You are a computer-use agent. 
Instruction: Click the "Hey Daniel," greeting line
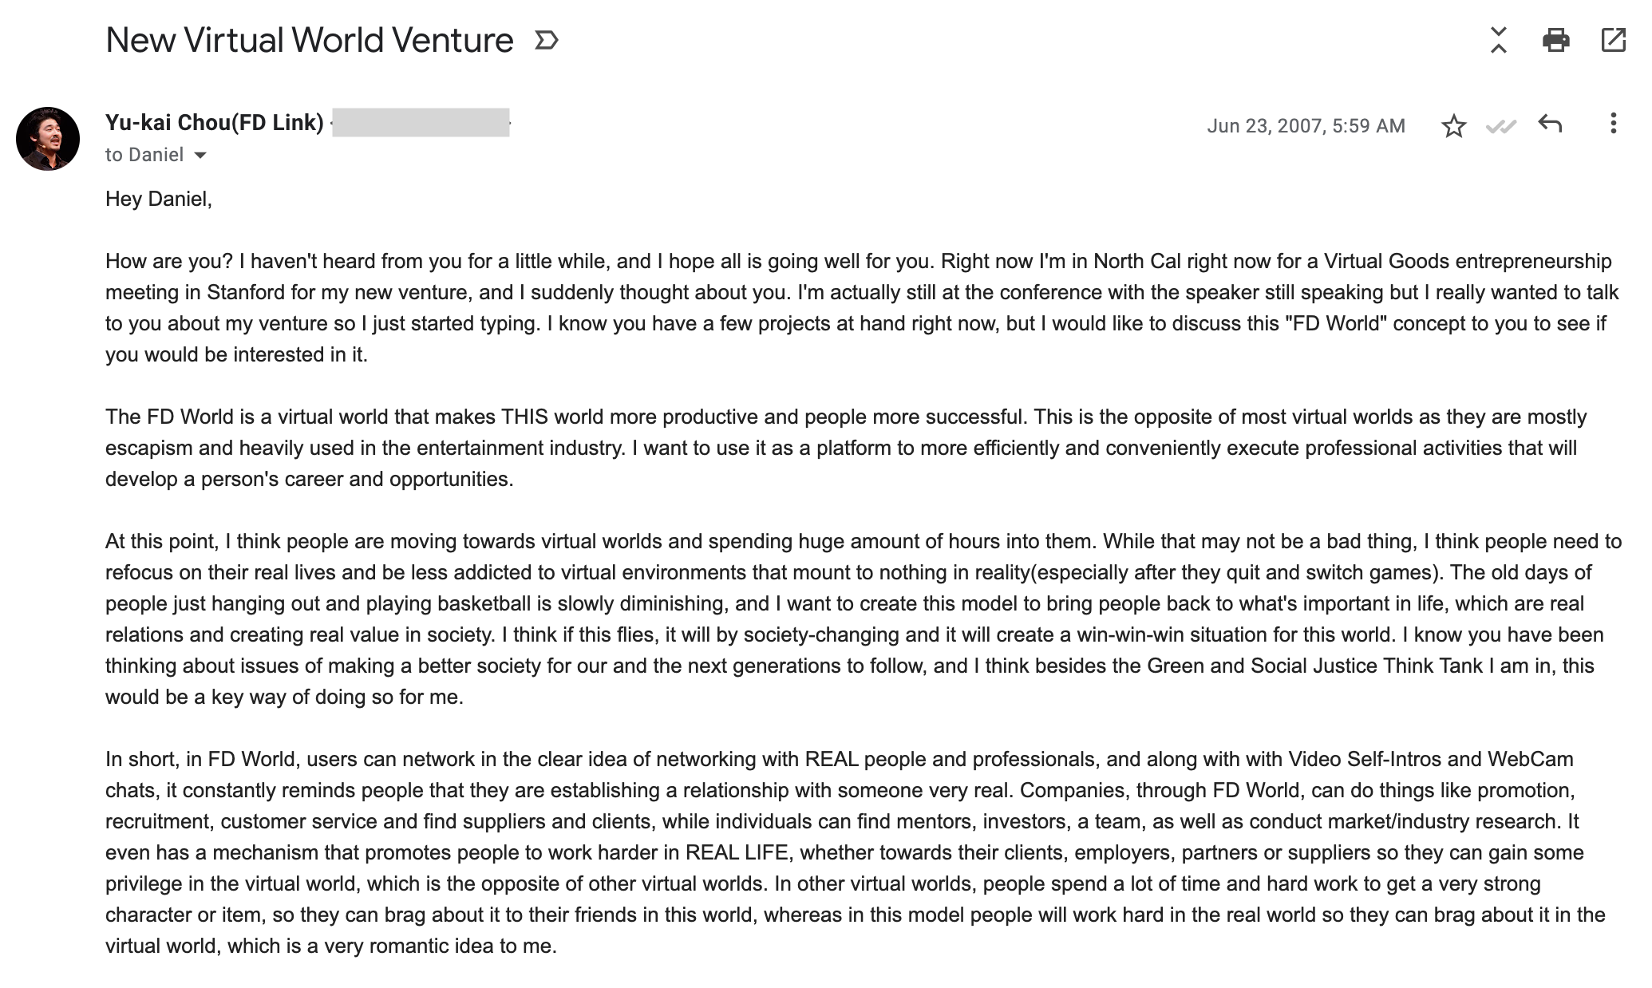159,199
